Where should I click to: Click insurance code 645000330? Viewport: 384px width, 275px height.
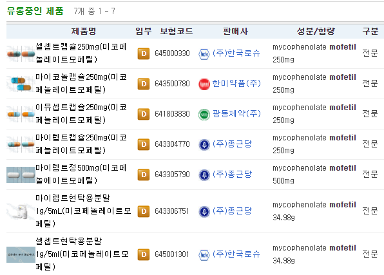172,53
